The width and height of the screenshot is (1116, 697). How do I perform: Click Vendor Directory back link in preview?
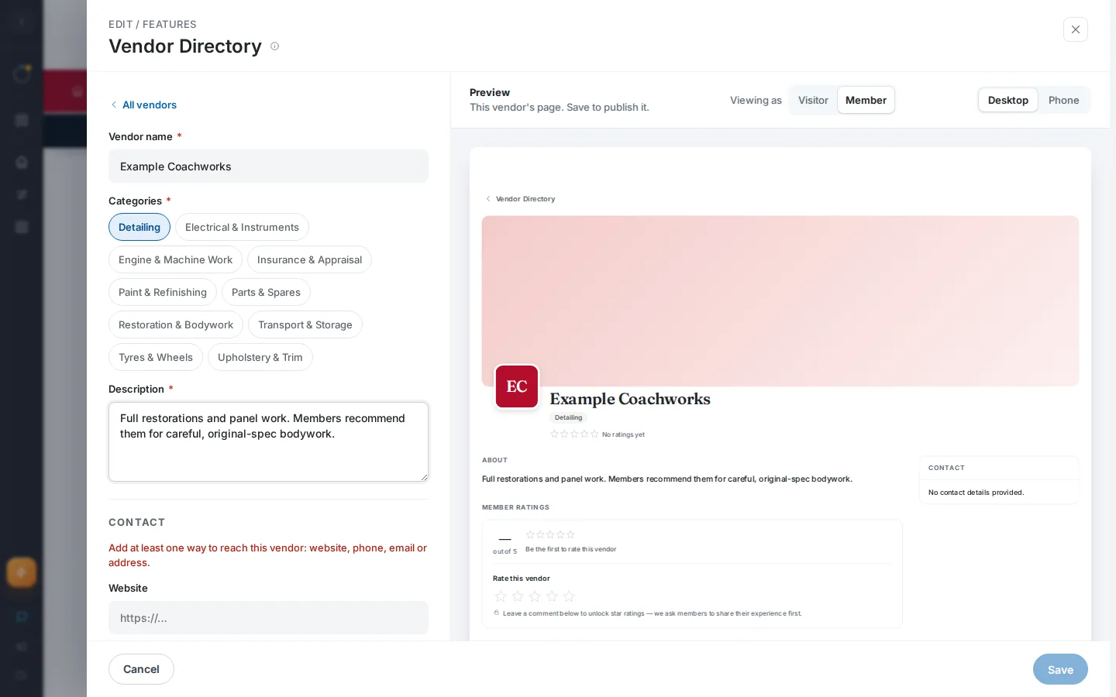520,199
